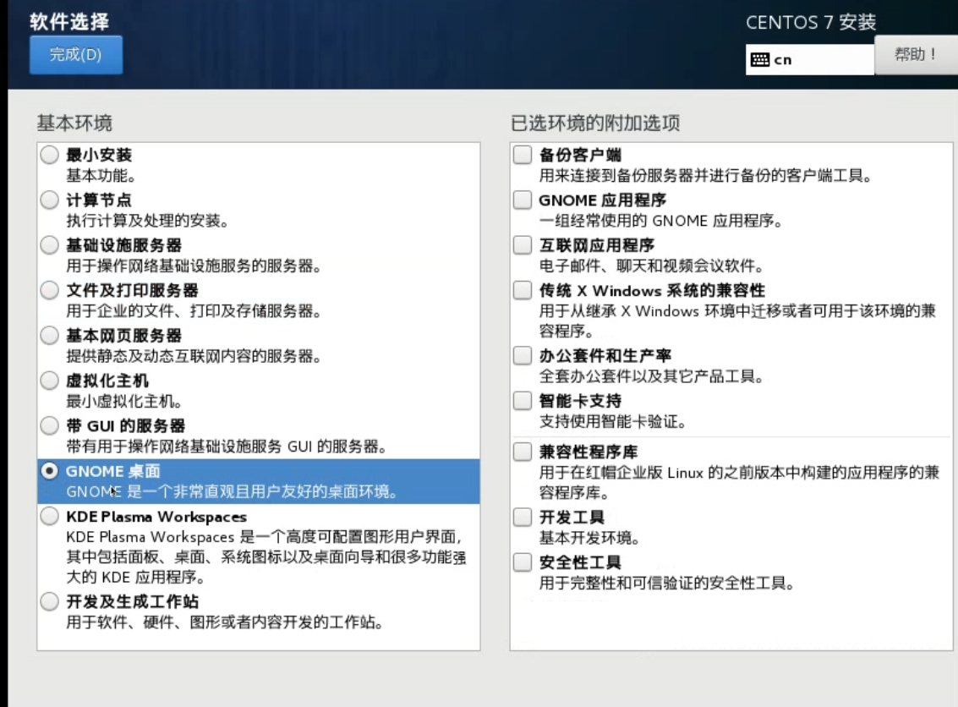Check the GNOME 应用程序 add-on
958x707 pixels.
click(x=523, y=200)
